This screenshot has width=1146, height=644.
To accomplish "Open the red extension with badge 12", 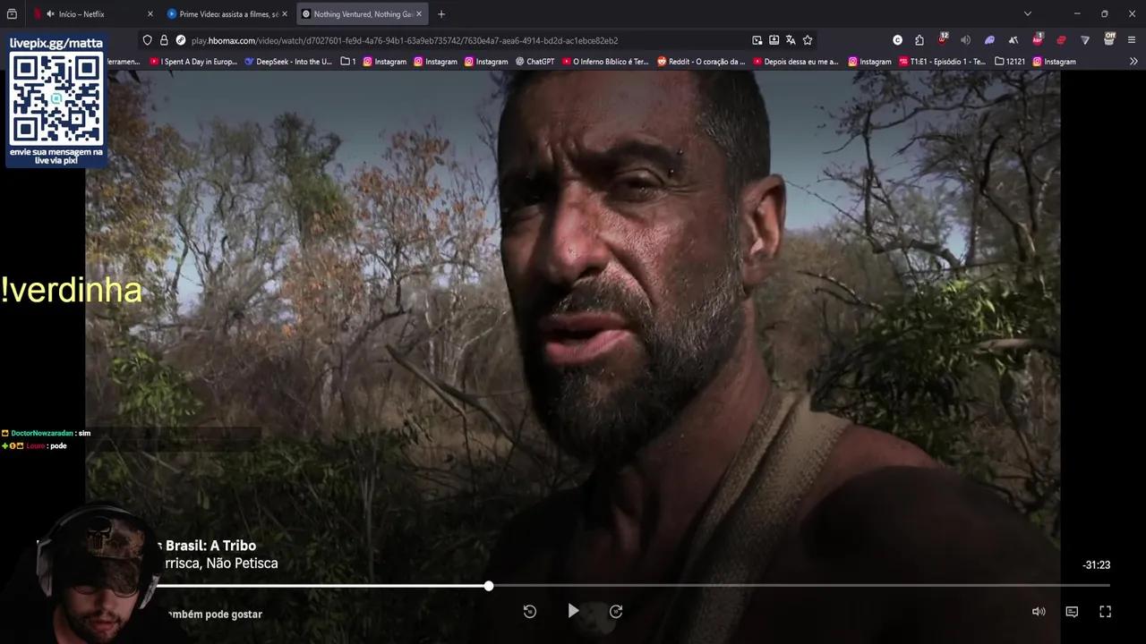I will click(x=943, y=39).
